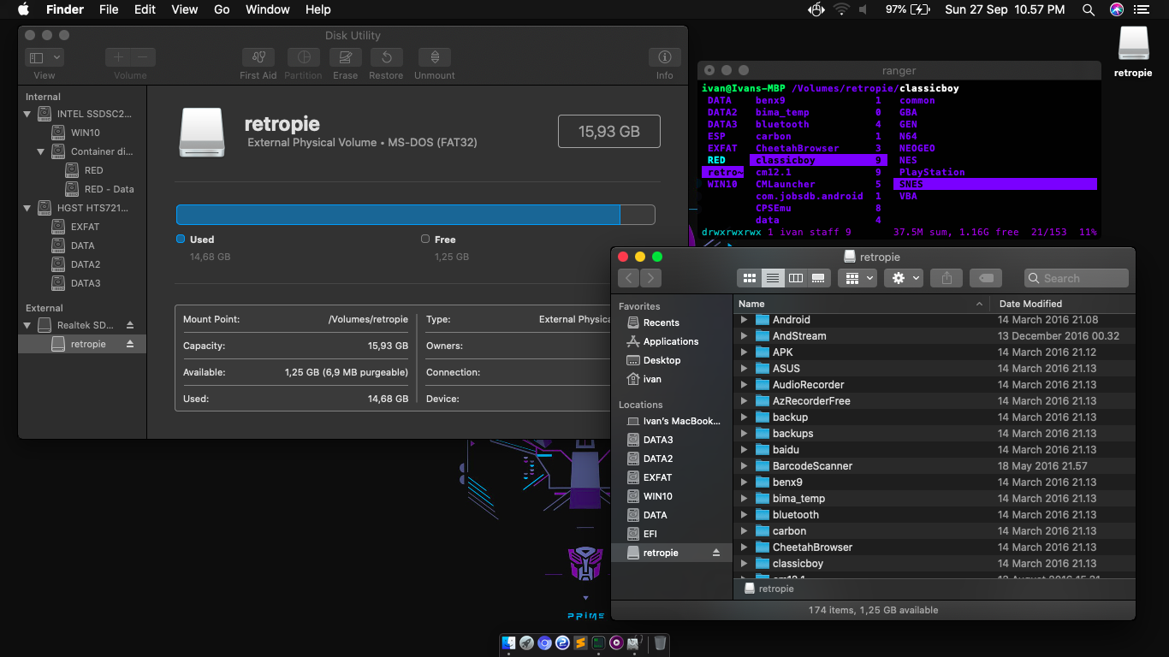Switch Finder to column view

[x=795, y=278]
